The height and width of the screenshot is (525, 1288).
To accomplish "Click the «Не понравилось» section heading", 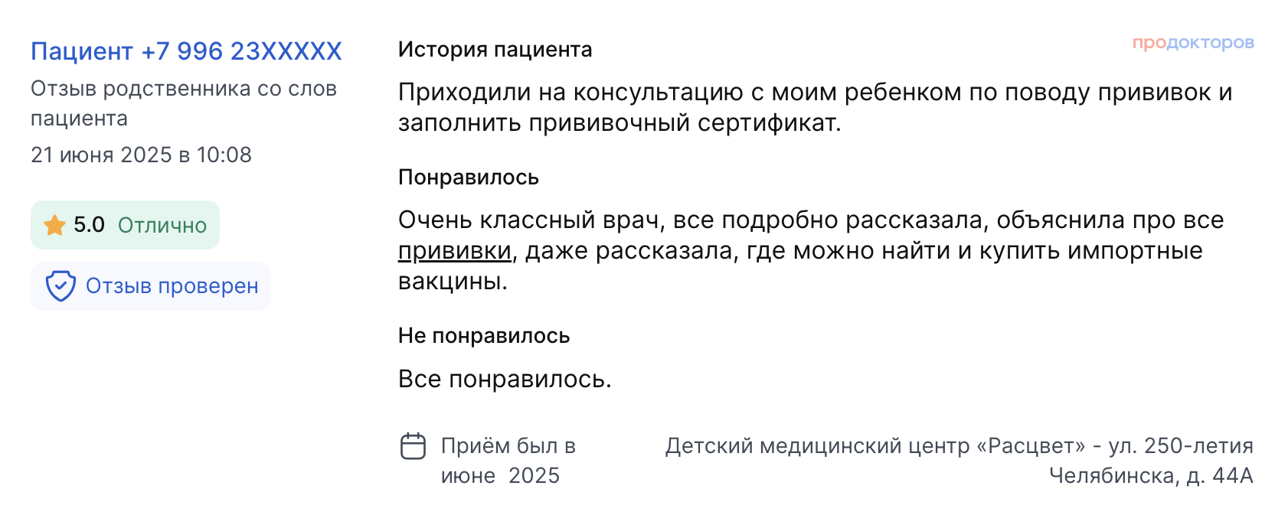I will pyautogui.click(x=483, y=336).
